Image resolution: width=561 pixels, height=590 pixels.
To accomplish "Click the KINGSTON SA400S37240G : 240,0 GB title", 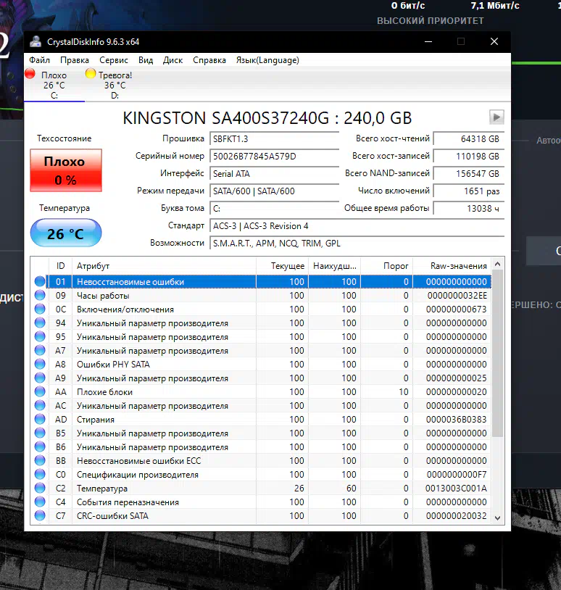I will tap(267, 117).
